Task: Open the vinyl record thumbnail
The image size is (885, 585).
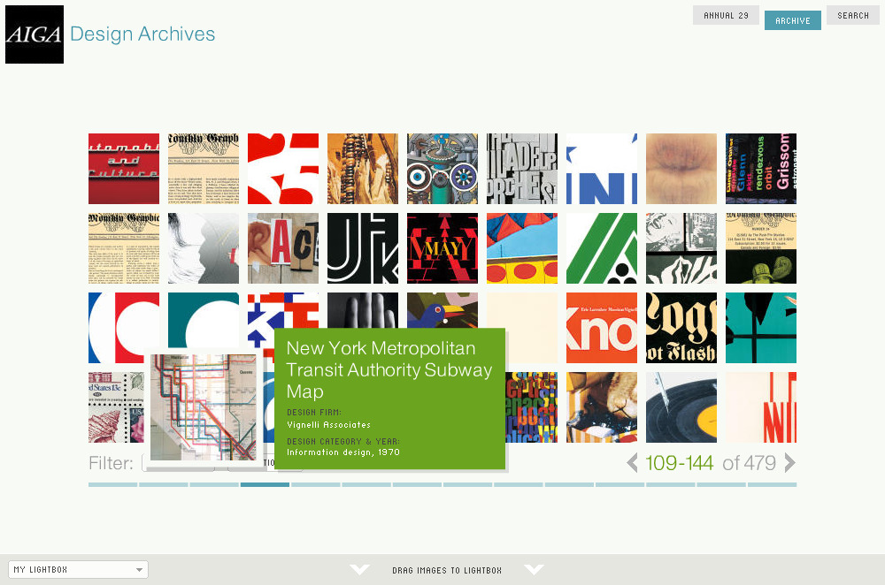Action: coord(681,406)
